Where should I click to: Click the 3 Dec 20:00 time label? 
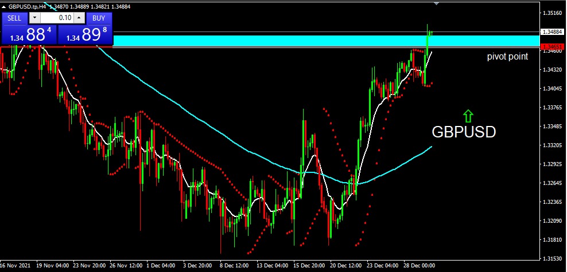(x=199, y=266)
